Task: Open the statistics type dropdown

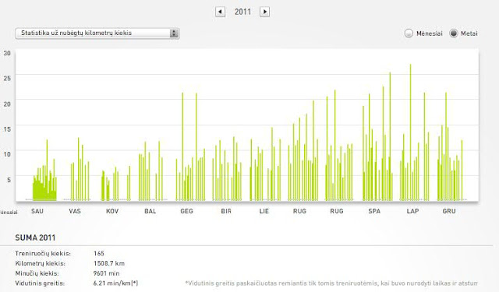Action: [x=97, y=33]
